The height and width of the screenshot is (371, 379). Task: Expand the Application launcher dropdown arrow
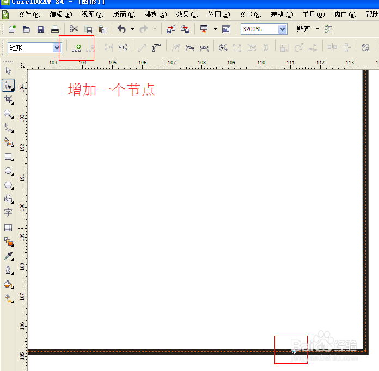coord(215,29)
